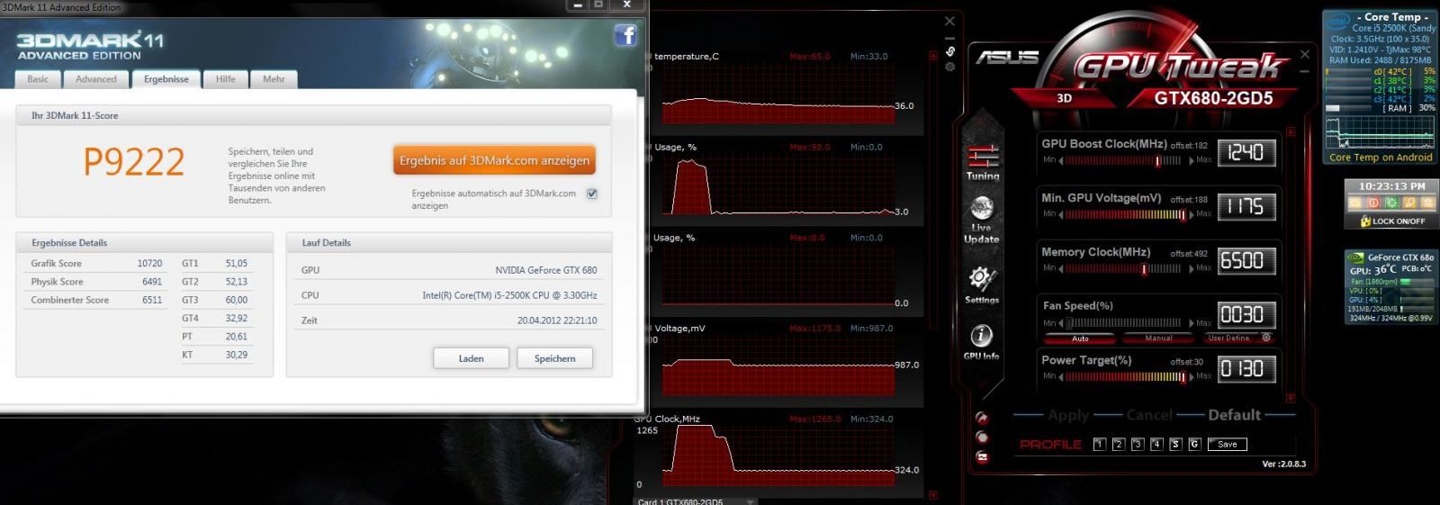This screenshot has width=1440, height=505.
Task: Click the GPU Boost Clock slider
Action: pos(1125,161)
